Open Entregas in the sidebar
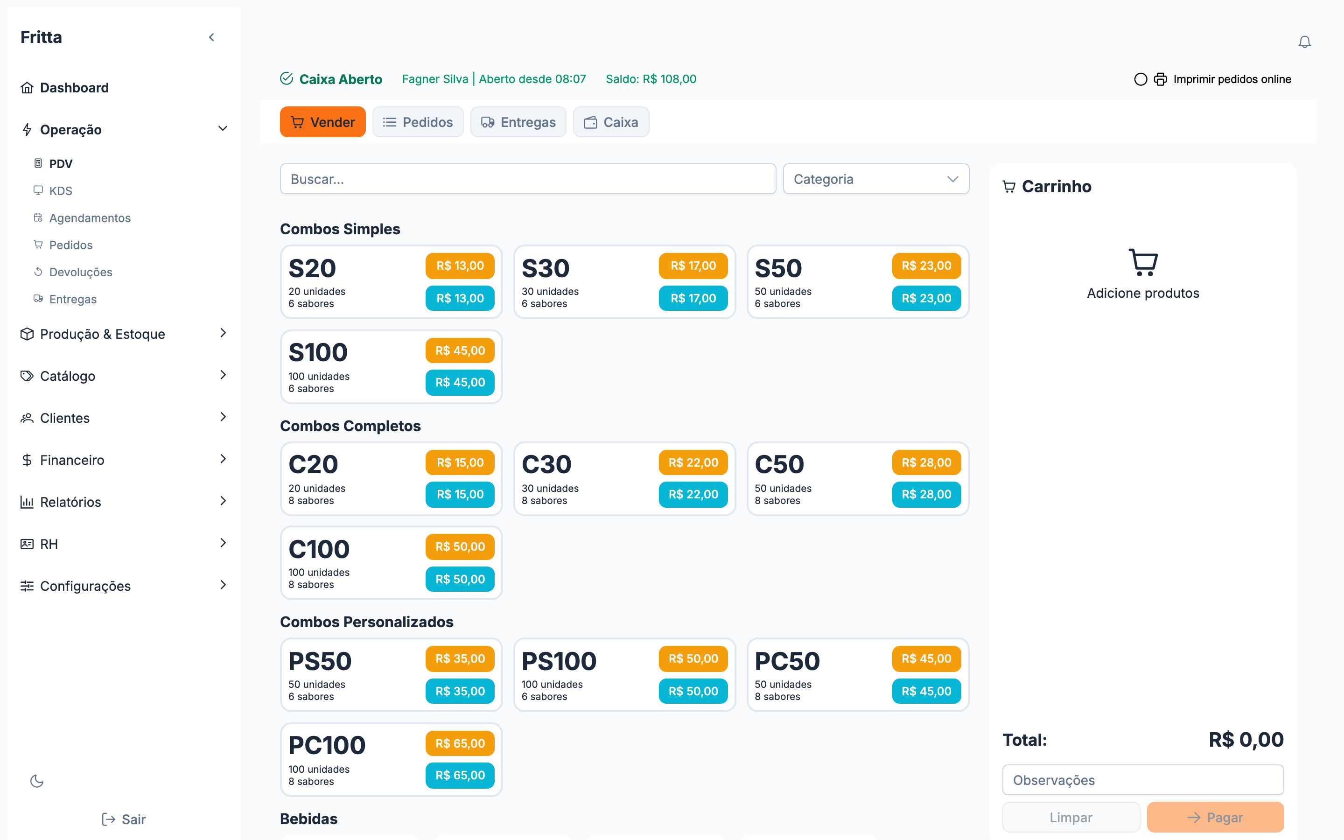The image size is (1344, 840). click(73, 299)
